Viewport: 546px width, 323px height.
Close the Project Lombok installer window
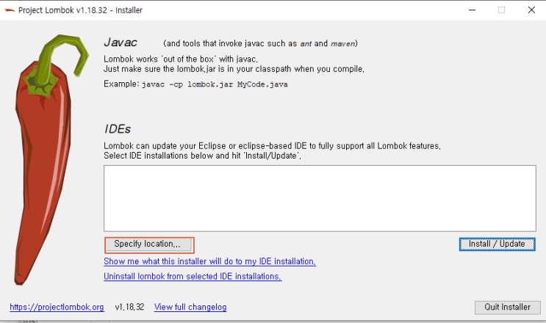[531, 10]
